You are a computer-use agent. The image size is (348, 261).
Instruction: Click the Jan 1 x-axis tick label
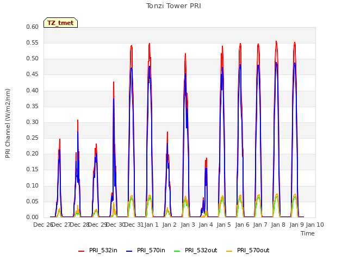tap(152, 225)
